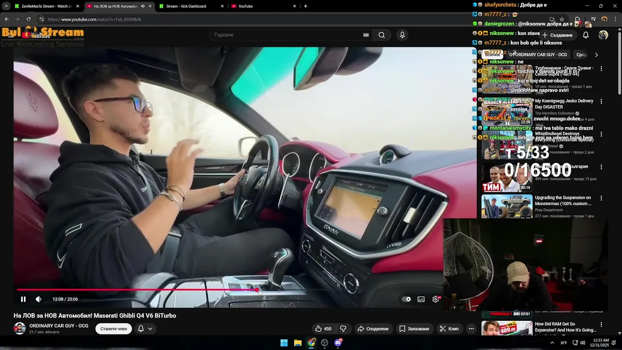Open Chrome media controls icon
This screenshot has height=350, width=622.
[594, 19]
